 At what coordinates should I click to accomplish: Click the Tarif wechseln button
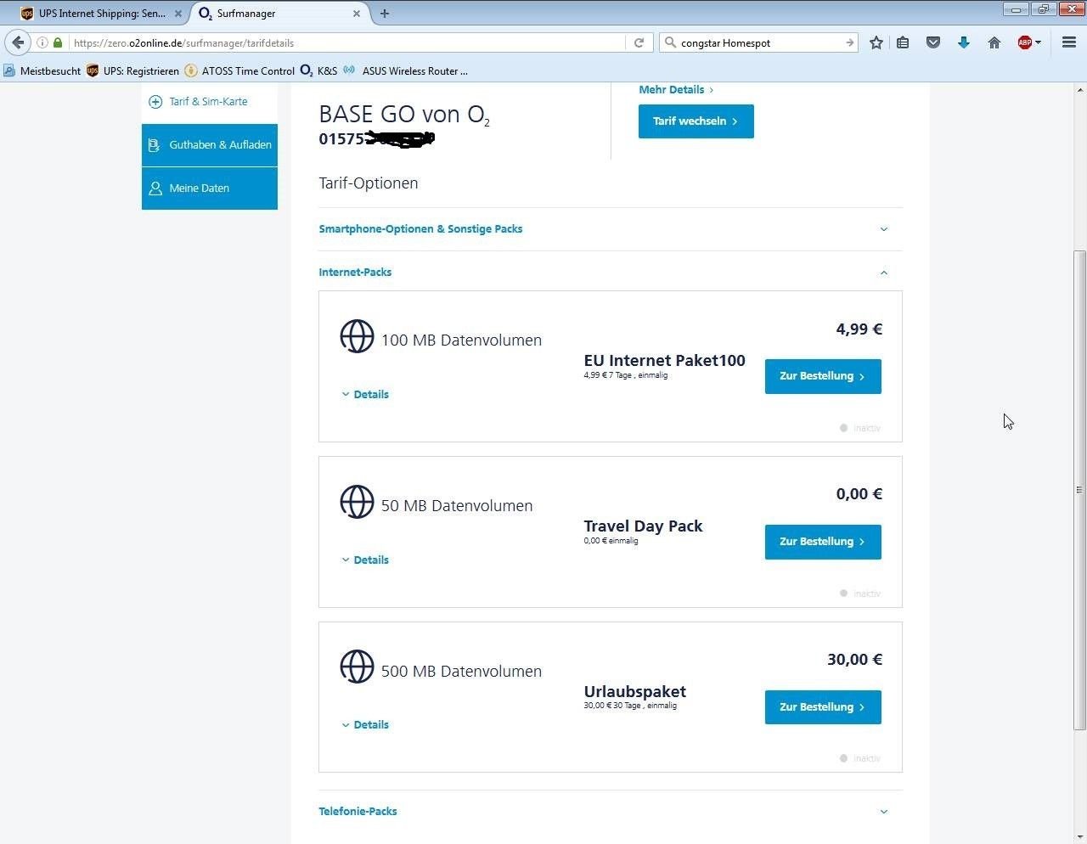[x=696, y=121]
